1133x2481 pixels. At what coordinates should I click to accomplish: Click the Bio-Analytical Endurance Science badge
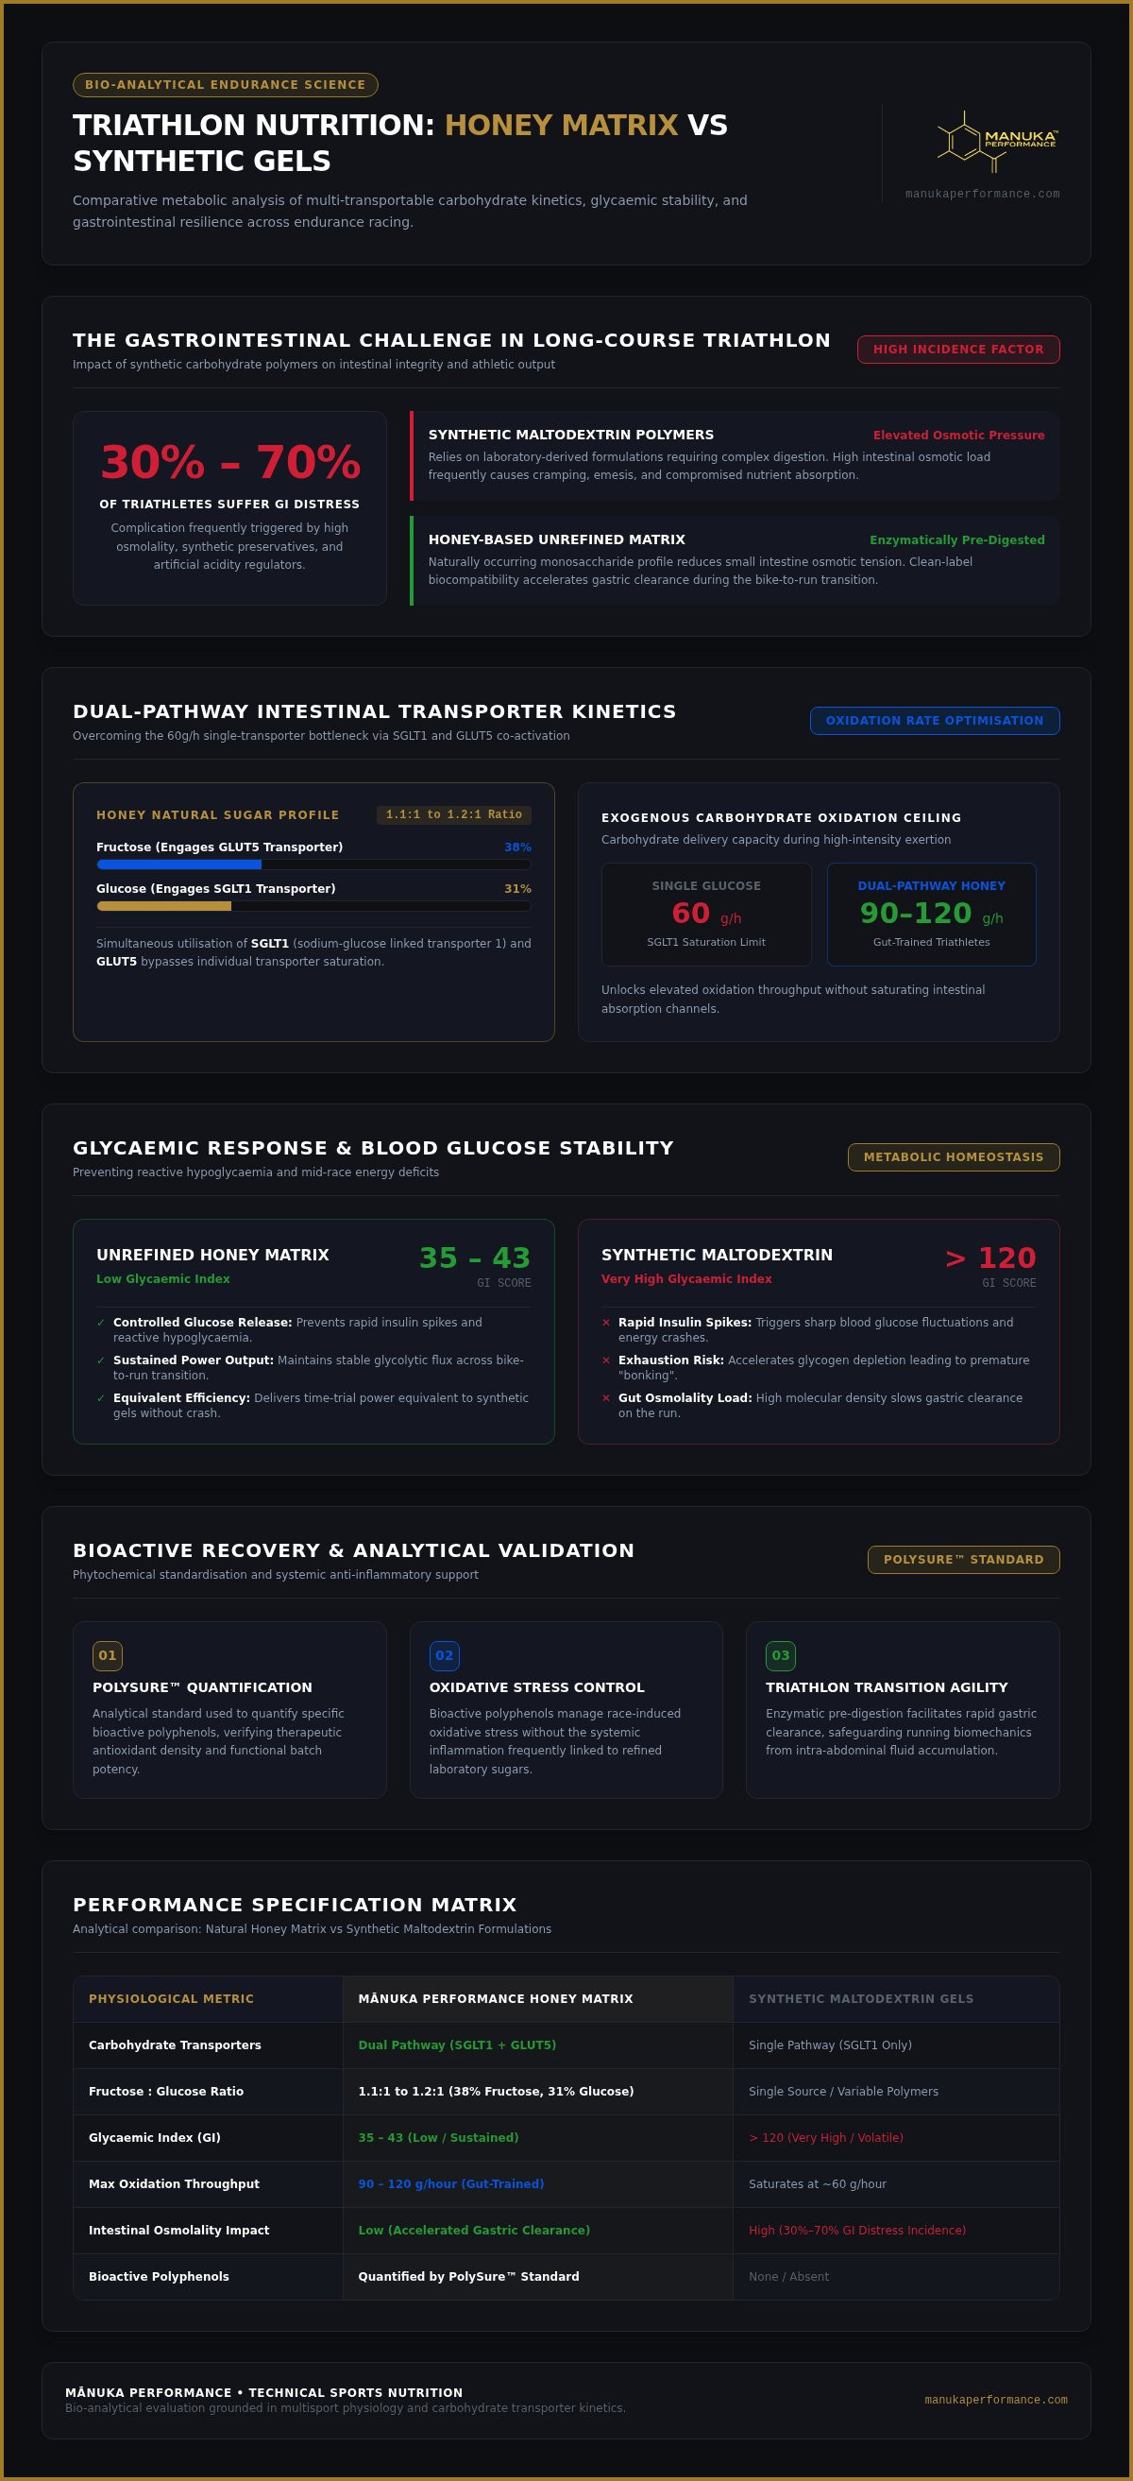click(x=226, y=85)
